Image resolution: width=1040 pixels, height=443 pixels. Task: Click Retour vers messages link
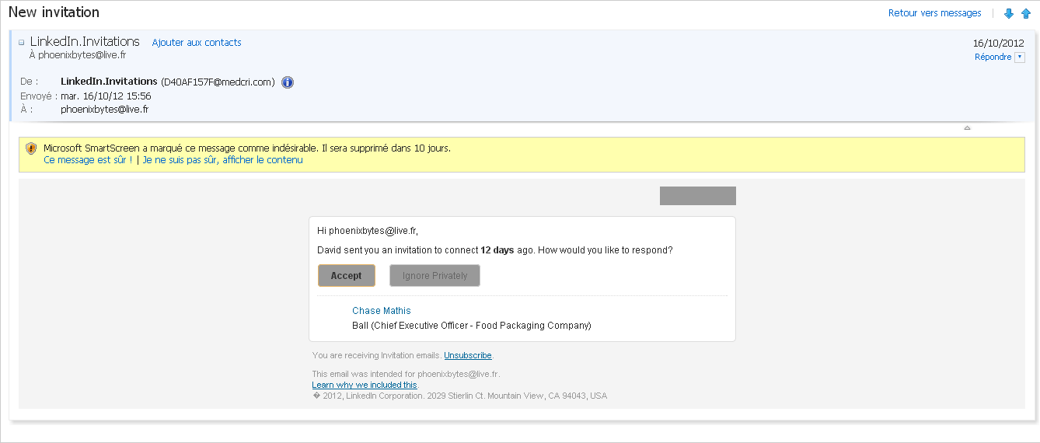(935, 13)
